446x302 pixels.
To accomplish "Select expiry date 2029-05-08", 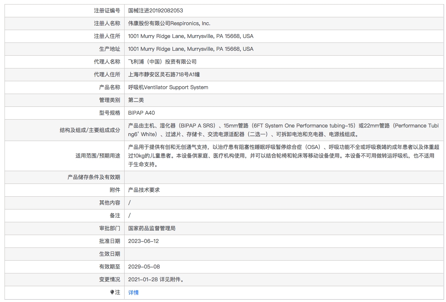I will coord(144,267).
